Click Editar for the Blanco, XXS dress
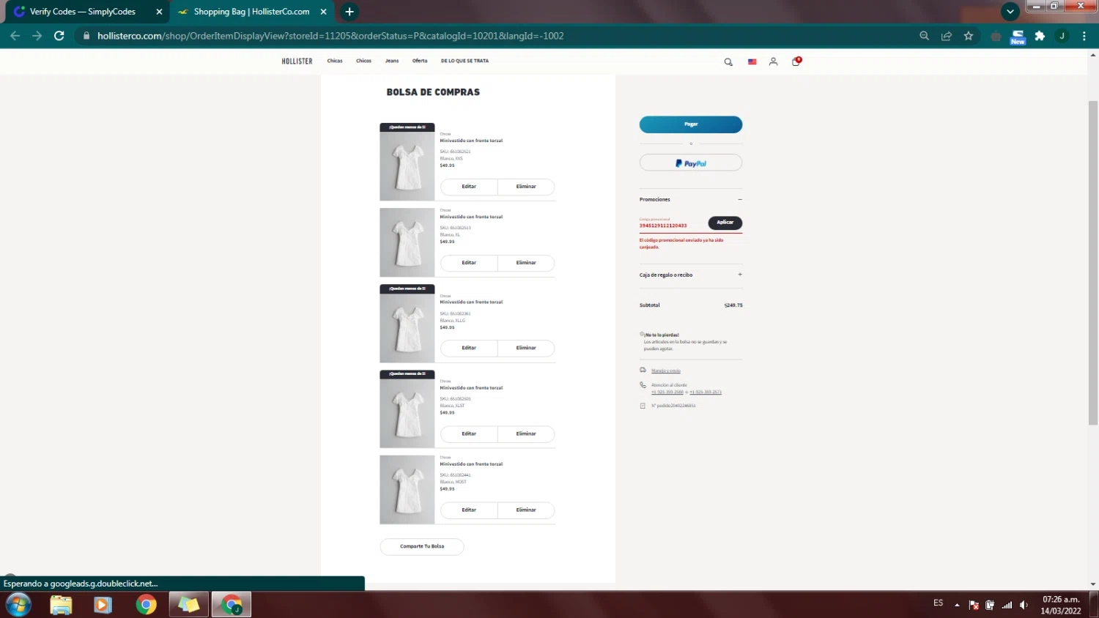Image resolution: width=1099 pixels, height=618 pixels. click(x=469, y=187)
